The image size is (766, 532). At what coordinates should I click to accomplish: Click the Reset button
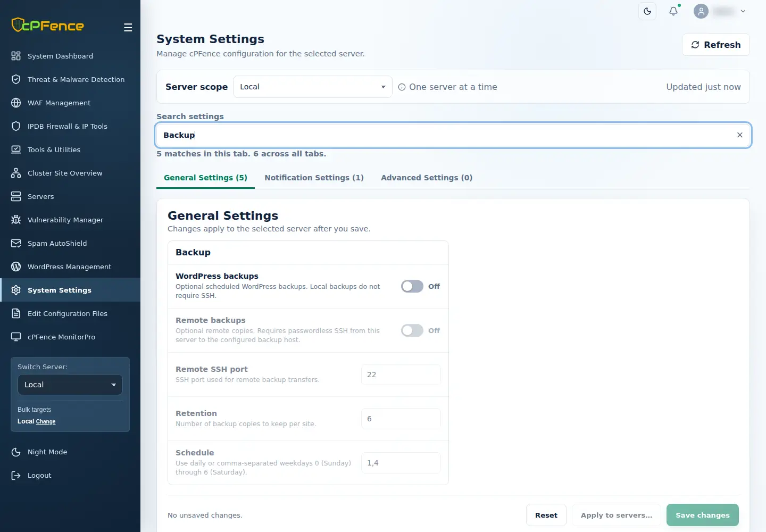pyautogui.click(x=546, y=515)
